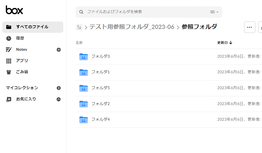The image size is (262, 153).
Task: Open the フォルダ5 folder thumbnail icon
Action: pos(83,88)
